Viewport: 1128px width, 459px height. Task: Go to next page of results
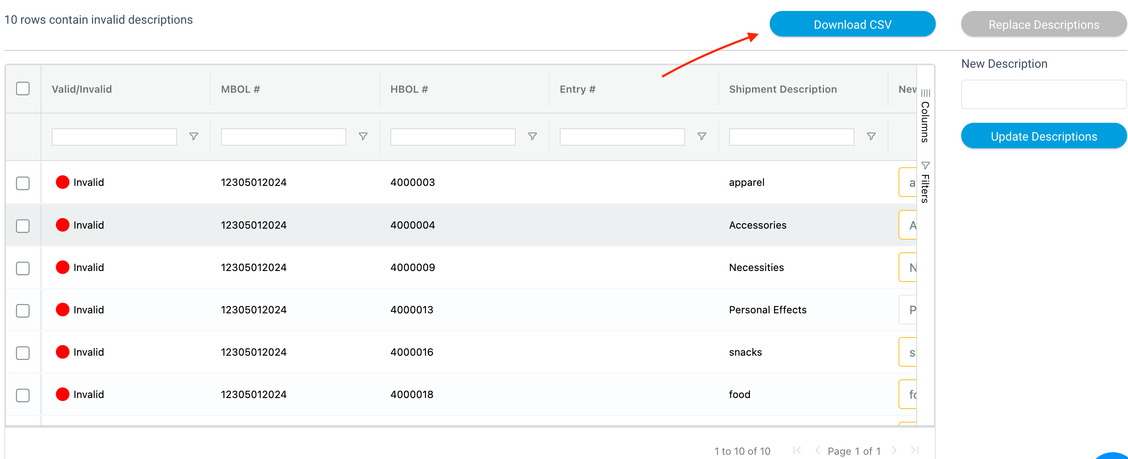click(894, 450)
